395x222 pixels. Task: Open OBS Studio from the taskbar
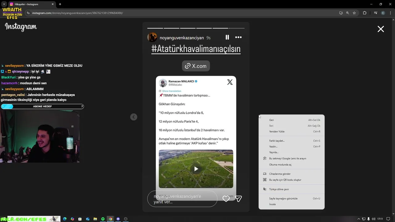tap(126, 219)
